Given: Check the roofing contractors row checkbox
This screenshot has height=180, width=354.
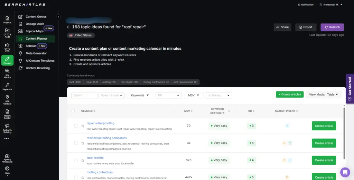Looking at the screenshot, I should click(x=76, y=178).
